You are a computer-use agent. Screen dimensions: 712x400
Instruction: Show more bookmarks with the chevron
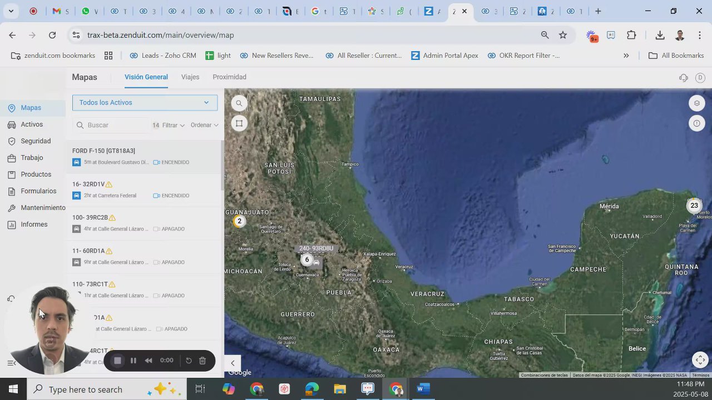[x=626, y=56]
